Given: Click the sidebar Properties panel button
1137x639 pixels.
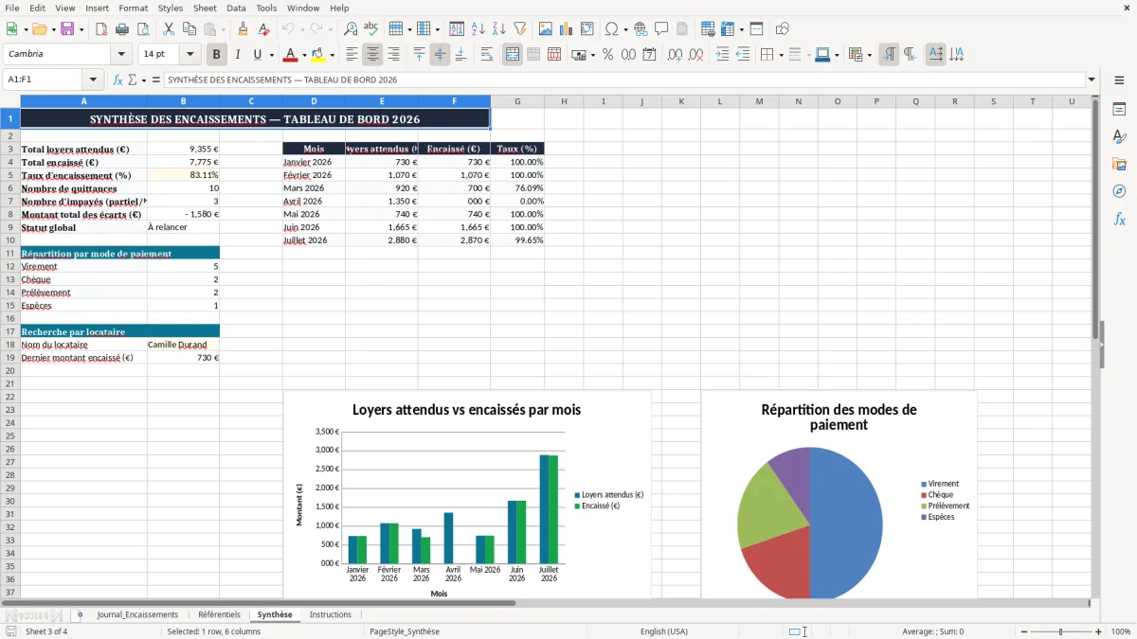Looking at the screenshot, I should [1119, 110].
